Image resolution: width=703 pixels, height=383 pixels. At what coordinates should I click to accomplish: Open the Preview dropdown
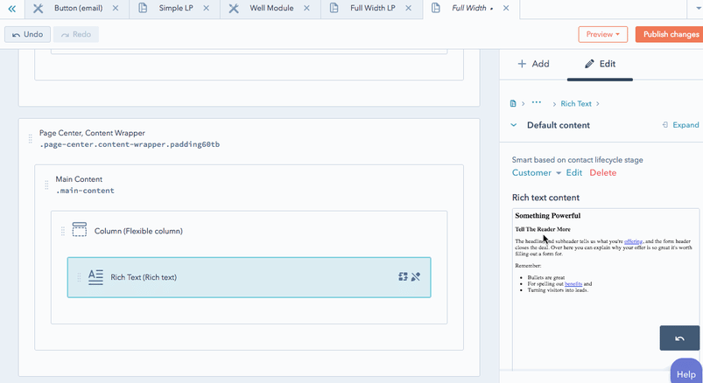click(602, 34)
